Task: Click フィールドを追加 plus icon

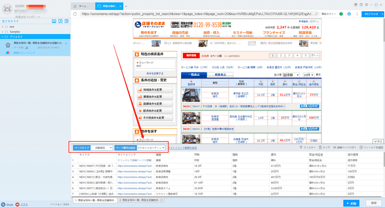Action: tap(361, 147)
